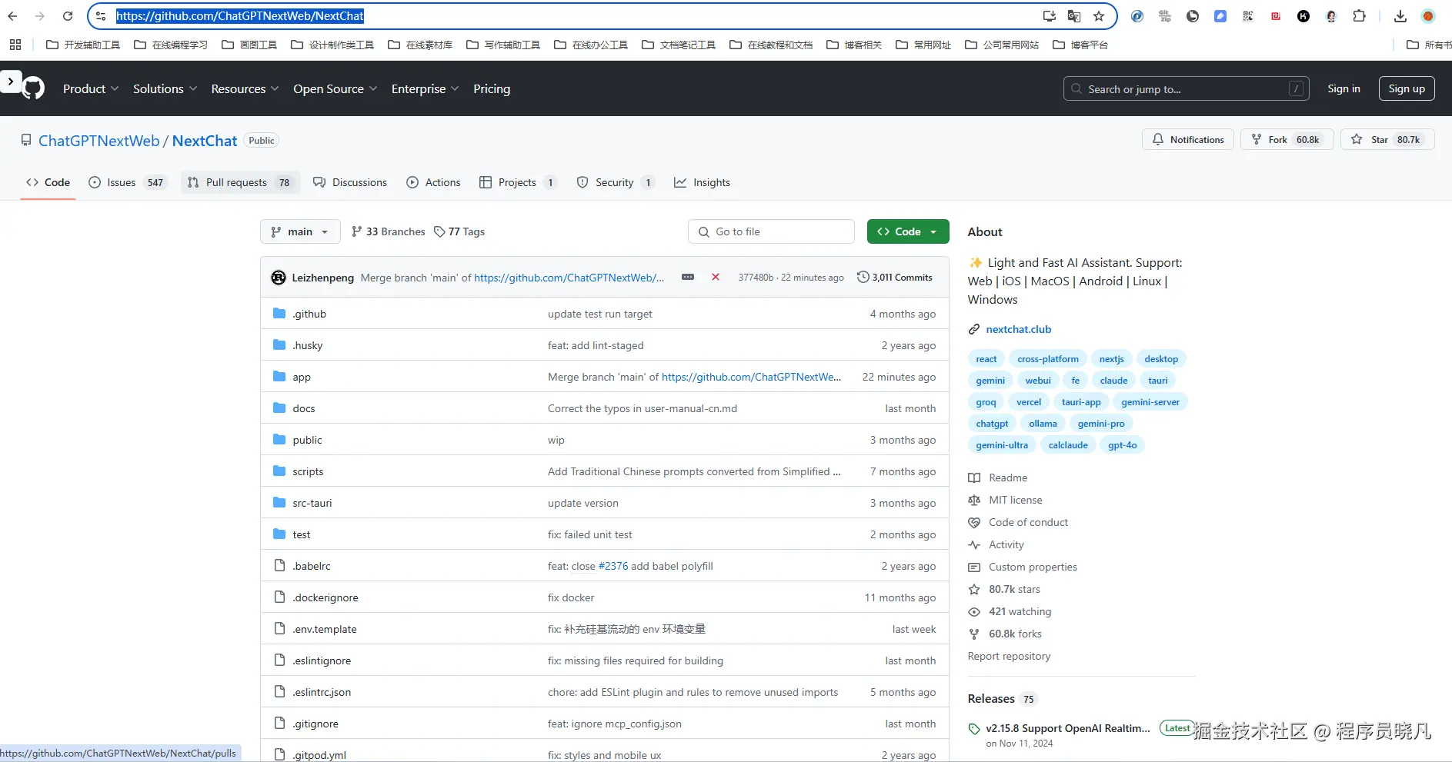
Task: Open the first bookmarks folder in the bar
Action: pyautogui.click(x=83, y=45)
